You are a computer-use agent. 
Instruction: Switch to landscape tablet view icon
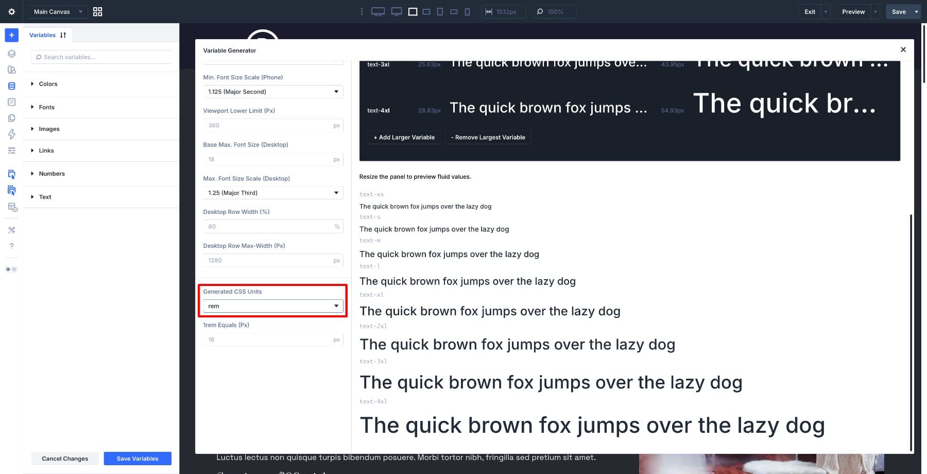(x=426, y=11)
